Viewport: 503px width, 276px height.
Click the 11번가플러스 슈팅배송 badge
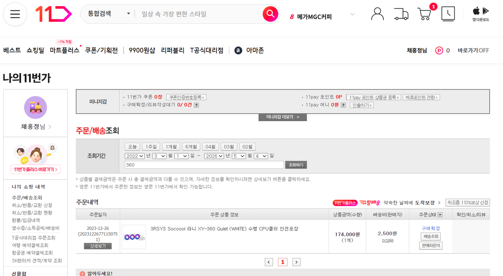[x=356, y=203]
